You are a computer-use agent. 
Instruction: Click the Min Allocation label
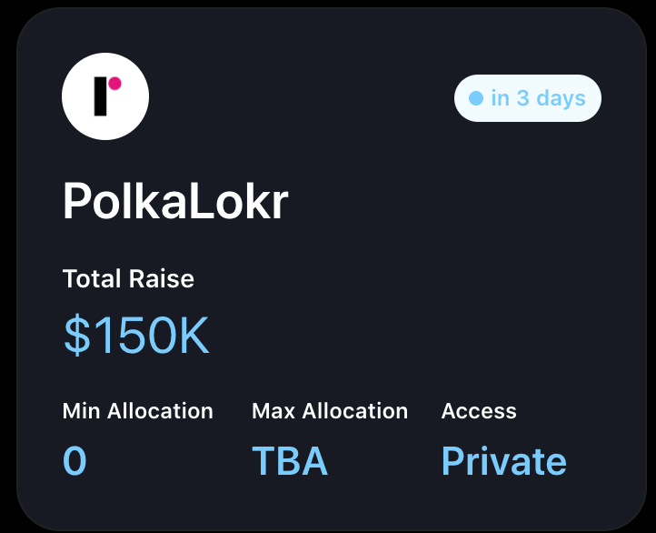click(x=138, y=411)
